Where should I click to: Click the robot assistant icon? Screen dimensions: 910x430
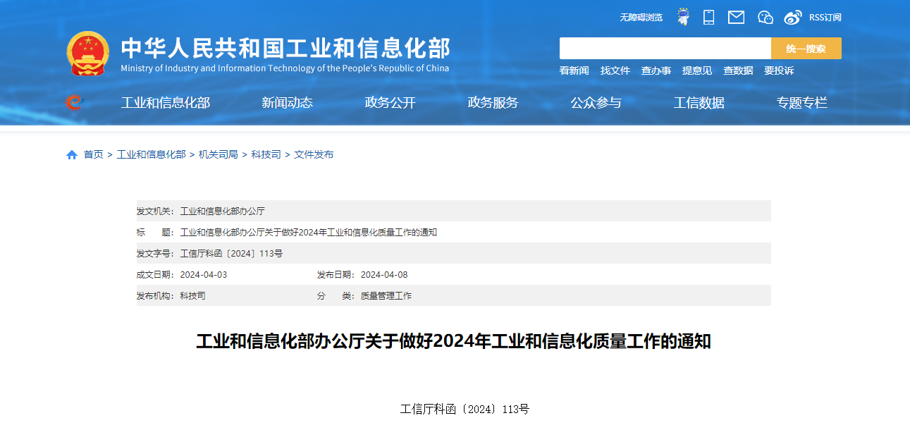pyautogui.click(x=683, y=17)
